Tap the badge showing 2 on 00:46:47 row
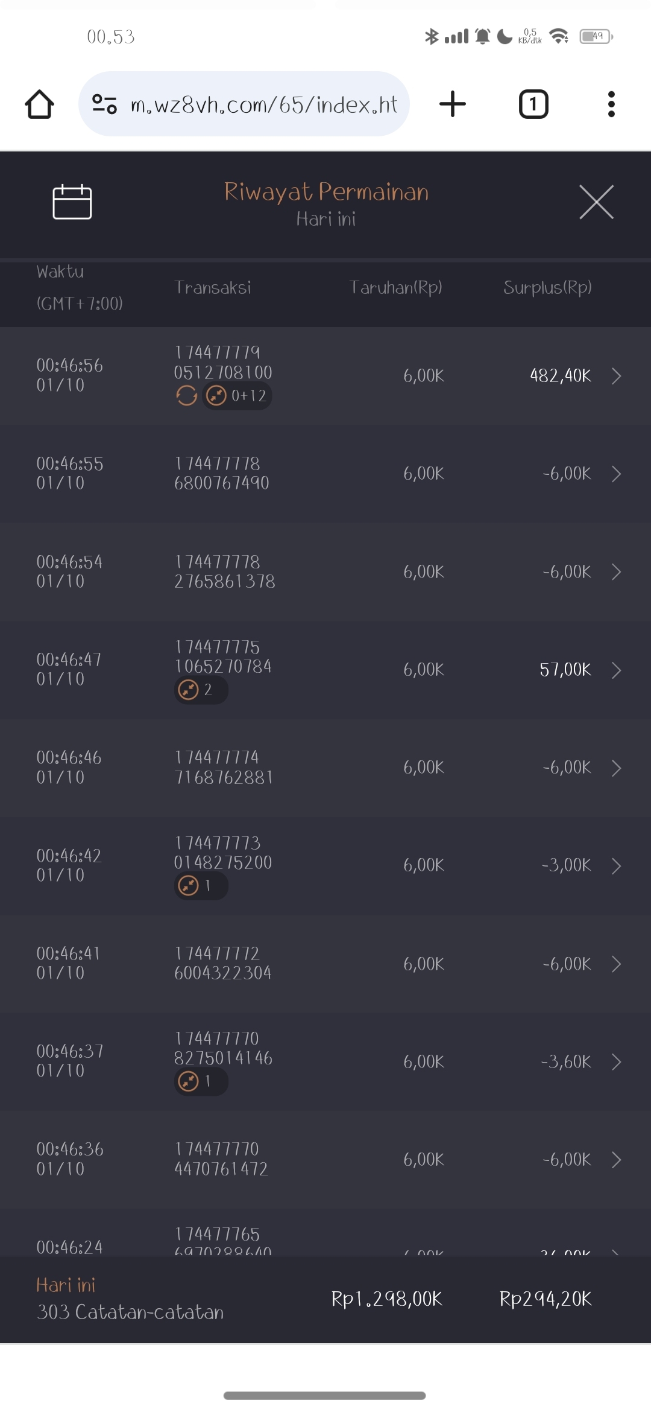The image size is (651, 1412). coord(201,690)
